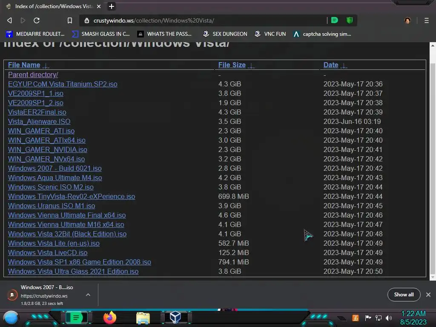
Task: Open the green chat app in taskbar
Action: click(x=76, y=317)
